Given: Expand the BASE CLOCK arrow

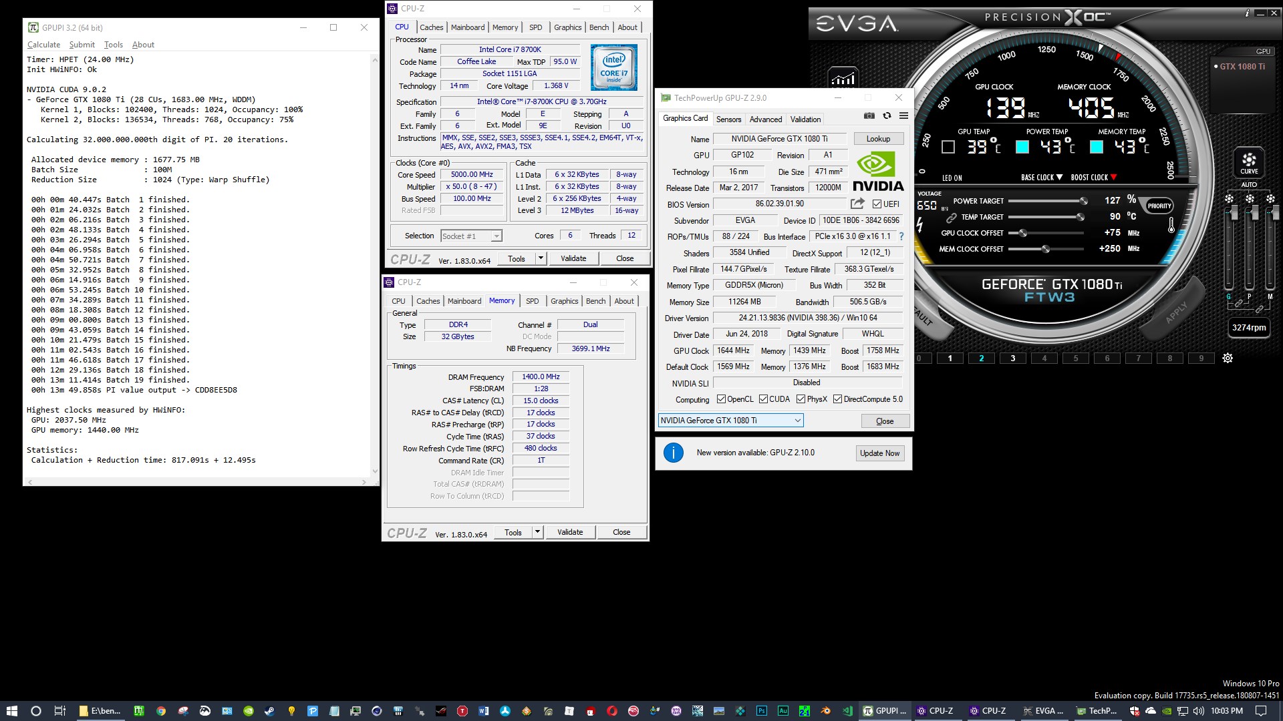Looking at the screenshot, I should tap(1059, 178).
